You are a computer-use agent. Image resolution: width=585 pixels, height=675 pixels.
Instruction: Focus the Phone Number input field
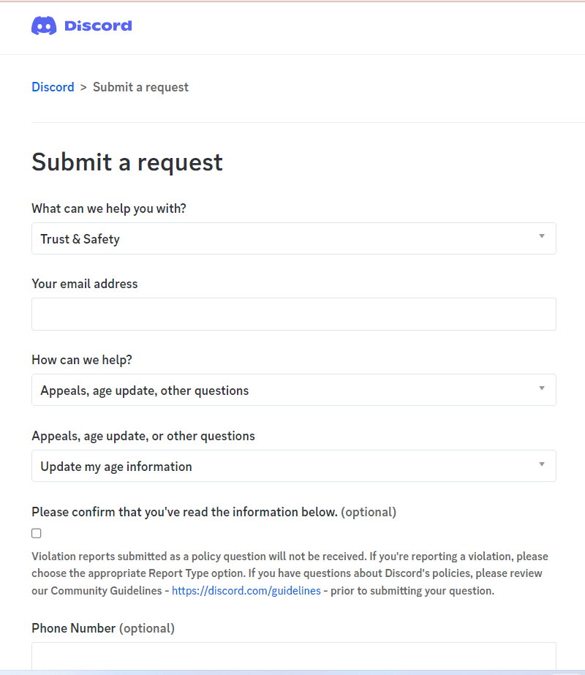tap(293, 656)
